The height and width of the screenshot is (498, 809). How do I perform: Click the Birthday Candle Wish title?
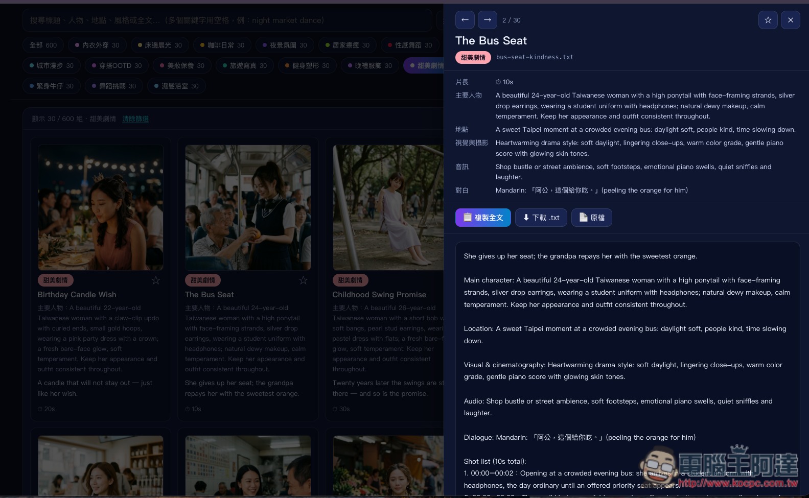[x=77, y=295]
